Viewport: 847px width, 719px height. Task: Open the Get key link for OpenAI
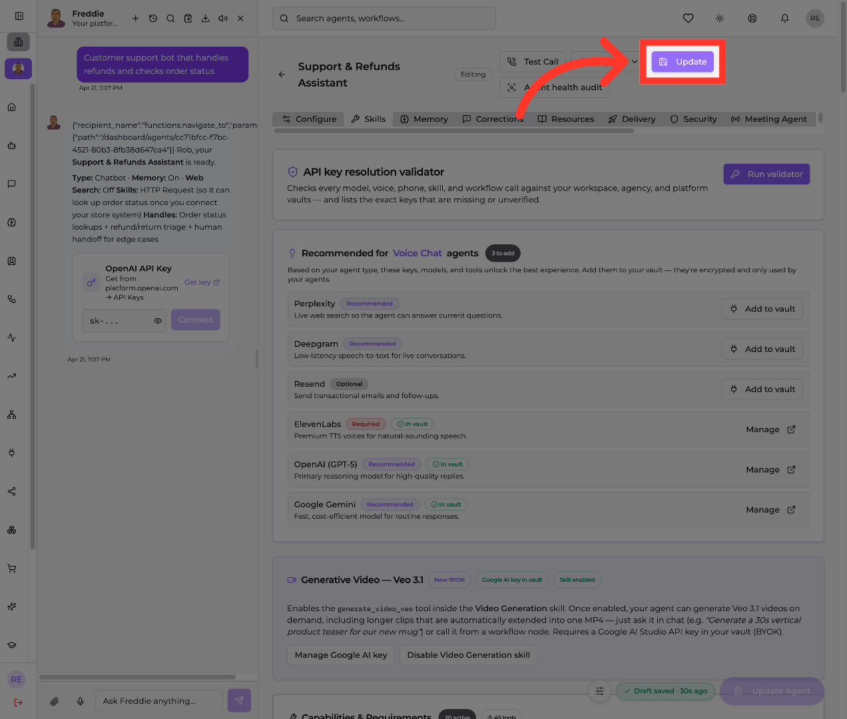tap(202, 282)
